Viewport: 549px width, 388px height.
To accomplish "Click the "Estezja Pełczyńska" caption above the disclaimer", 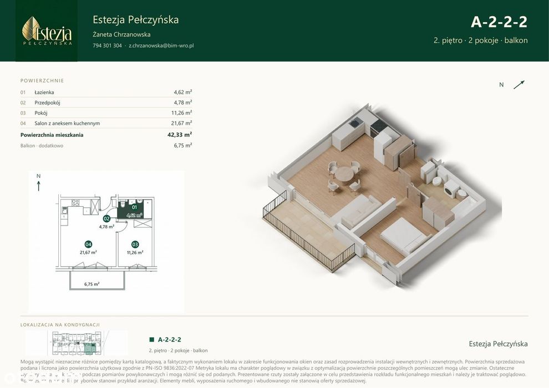I will [x=498, y=344].
